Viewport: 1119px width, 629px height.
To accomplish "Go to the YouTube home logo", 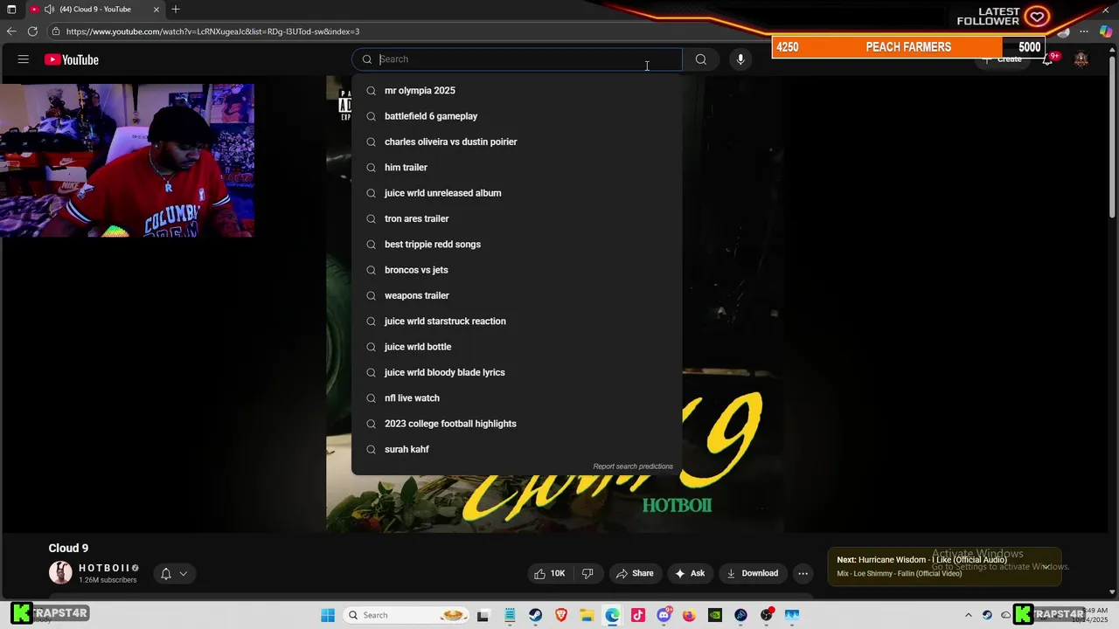I will [x=72, y=59].
